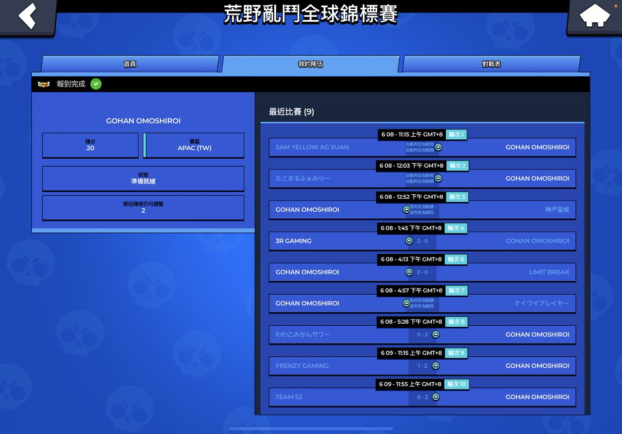Click winner icon in LIMIT BREAK match
The image size is (622, 434).
pos(409,272)
